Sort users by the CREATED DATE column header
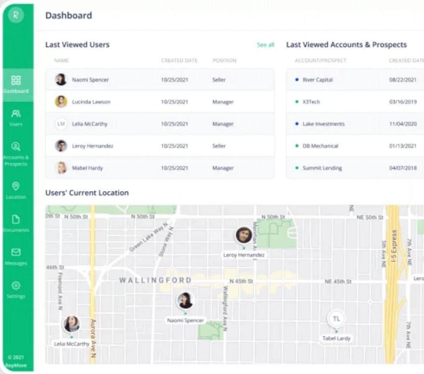Viewport: 424px width, 374px height. tap(179, 60)
